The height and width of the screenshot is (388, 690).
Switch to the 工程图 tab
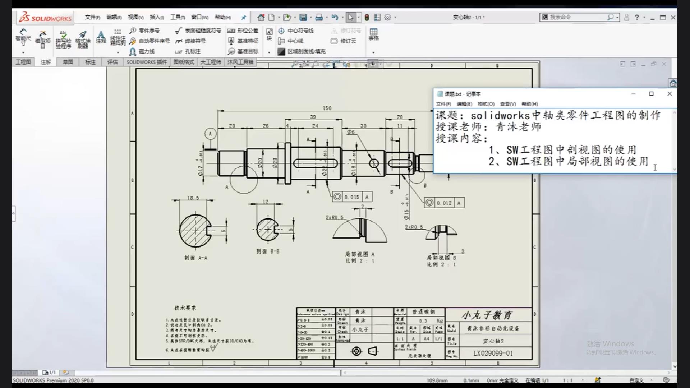(23, 62)
